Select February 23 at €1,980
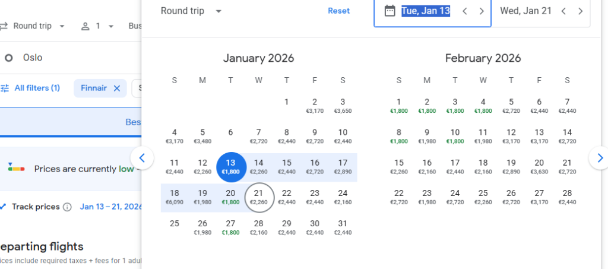The width and height of the screenshot is (608, 269). click(427, 197)
